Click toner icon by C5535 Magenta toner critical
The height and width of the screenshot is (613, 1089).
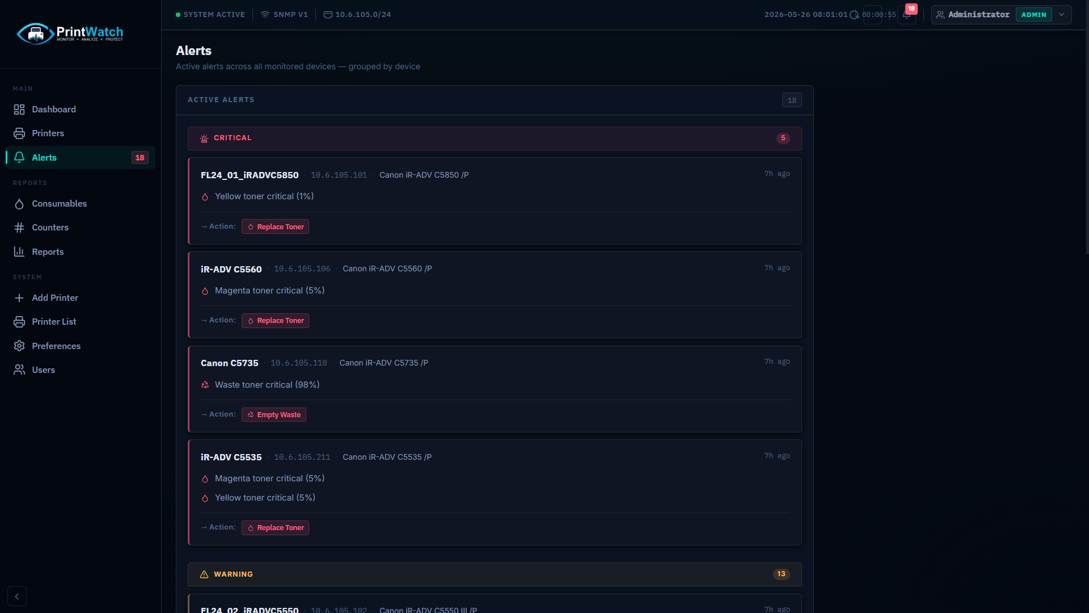(205, 479)
